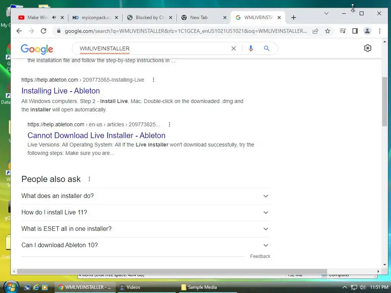Image resolution: width=391 pixels, height=293 pixels.
Task: Click the Google logo
Action: 37,49
